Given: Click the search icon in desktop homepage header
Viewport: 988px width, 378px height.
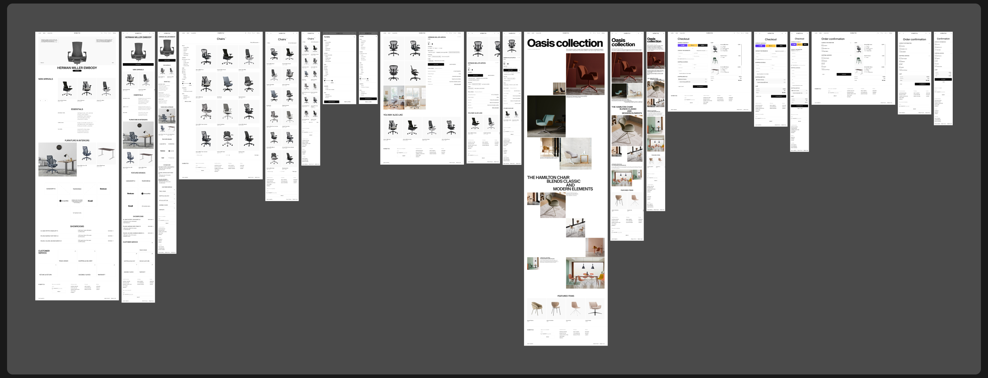Looking at the screenshot, I should click(102, 33).
